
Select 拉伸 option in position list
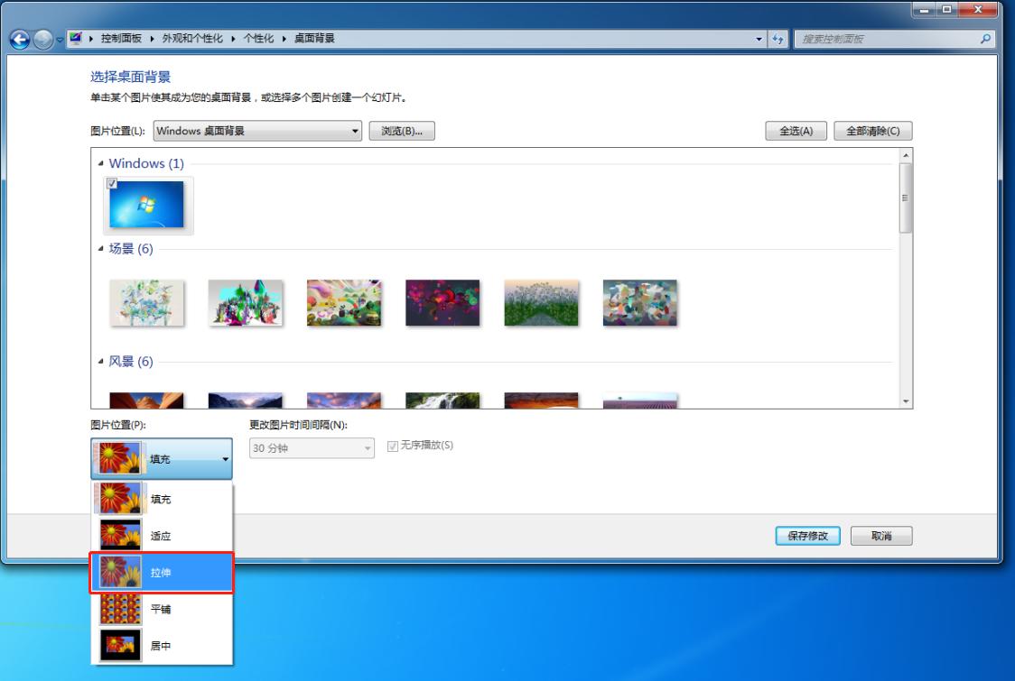point(162,573)
